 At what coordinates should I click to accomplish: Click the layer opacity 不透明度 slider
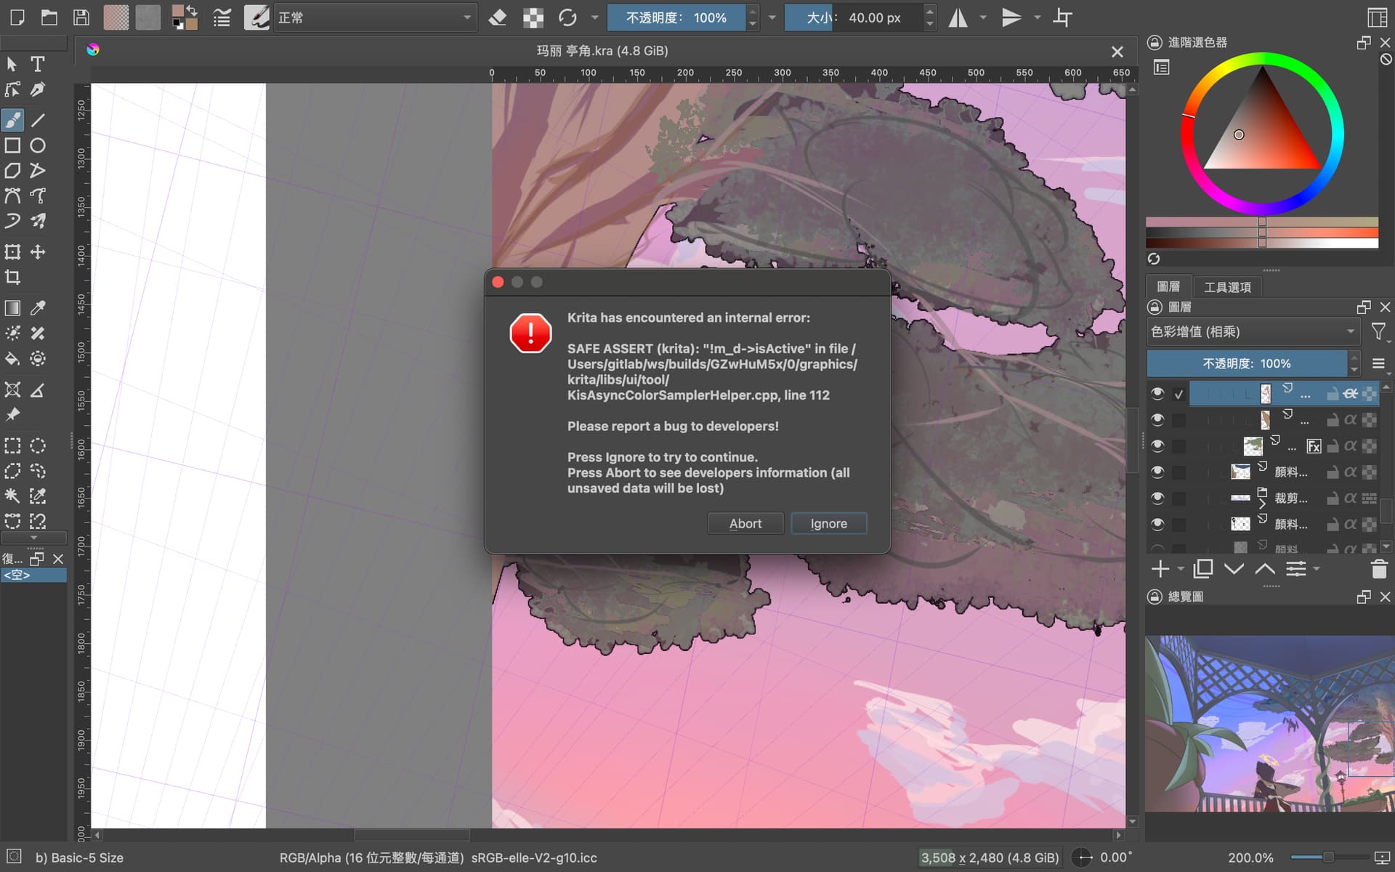(1247, 363)
